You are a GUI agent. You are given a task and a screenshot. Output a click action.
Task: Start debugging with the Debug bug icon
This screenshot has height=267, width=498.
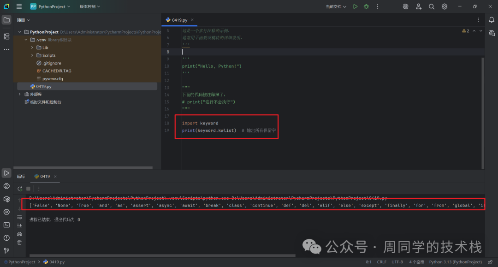pyautogui.click(x=366, y=6)
